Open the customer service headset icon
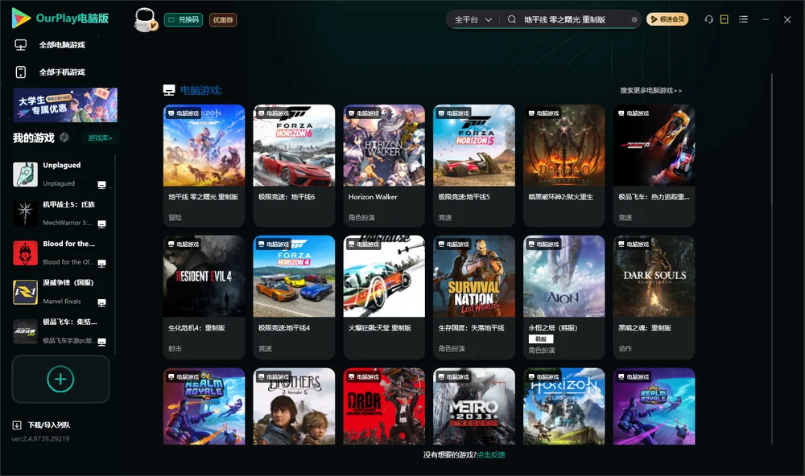This screenshot has width=805, height=476. click(708, 19)
